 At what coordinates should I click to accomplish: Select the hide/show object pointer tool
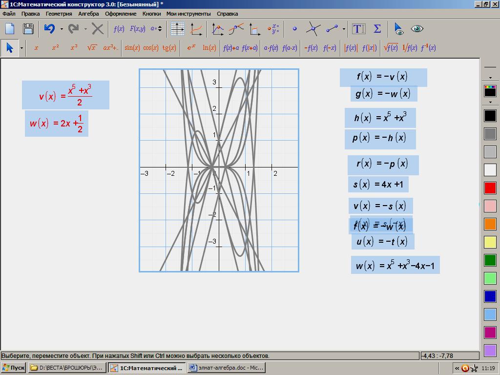[398, 29]
